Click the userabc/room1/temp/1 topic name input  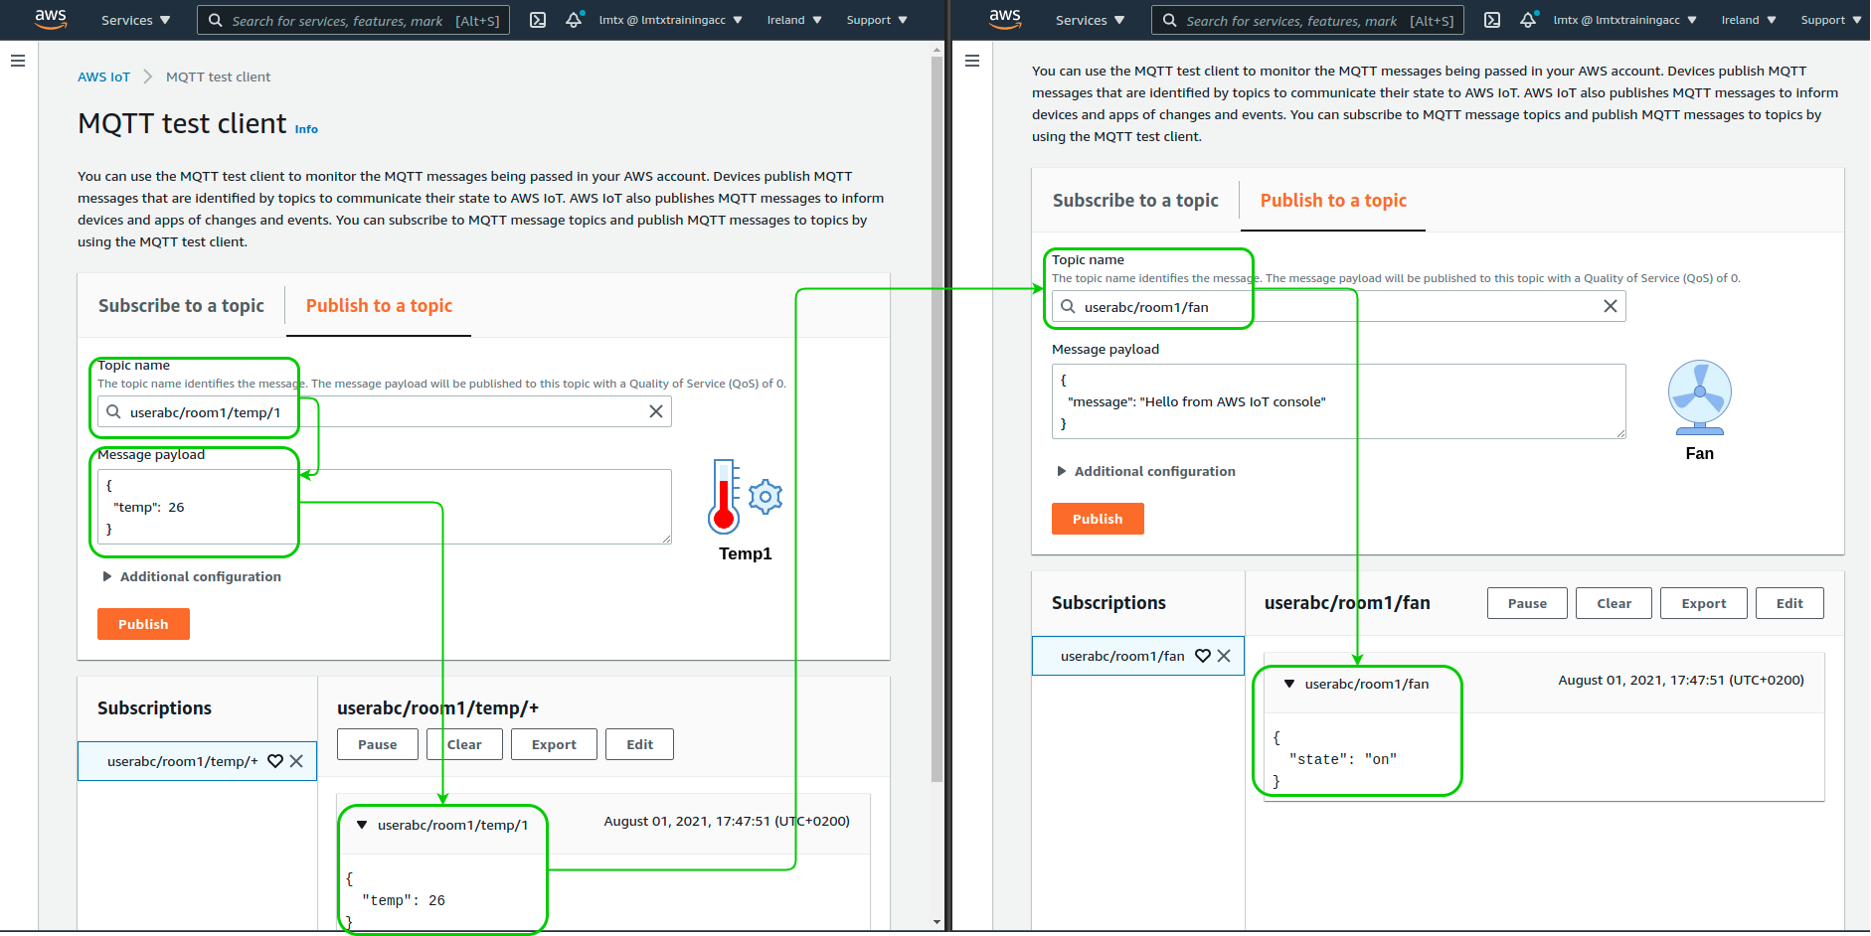385,411
